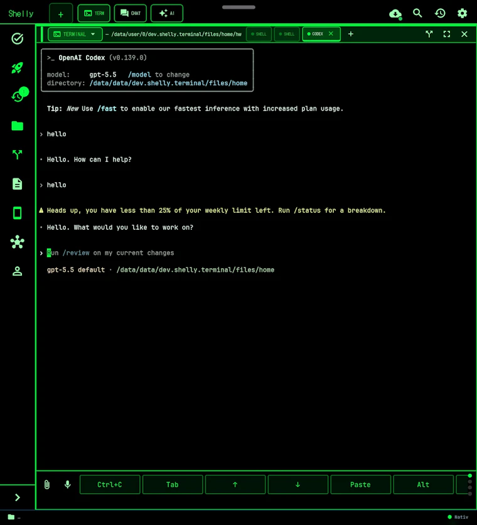The width and height of the screenshot is (477, 525).
Task: Click the attachment paperclip icon
Action: pos(47,484)
